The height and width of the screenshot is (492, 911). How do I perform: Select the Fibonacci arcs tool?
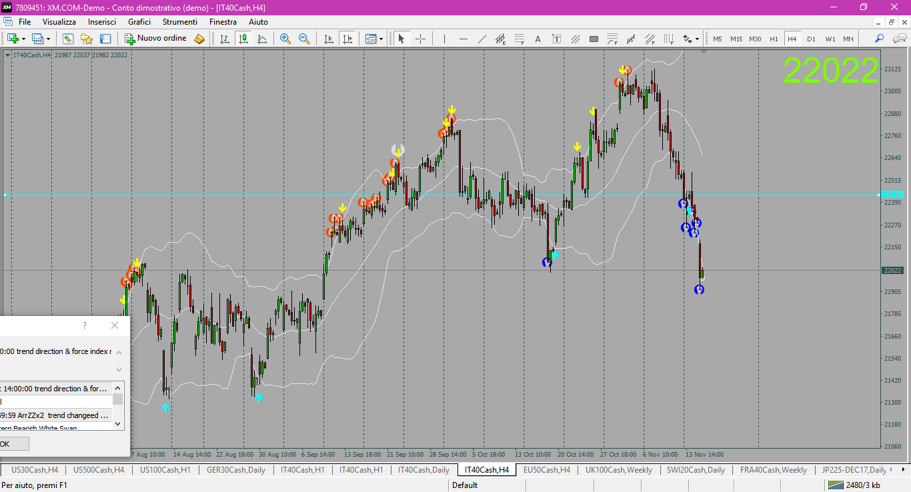tap(612, 39)
